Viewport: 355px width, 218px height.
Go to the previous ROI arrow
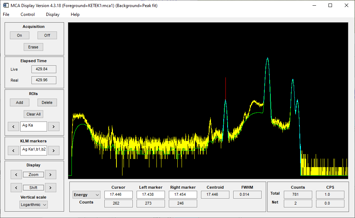coord(13,126)
